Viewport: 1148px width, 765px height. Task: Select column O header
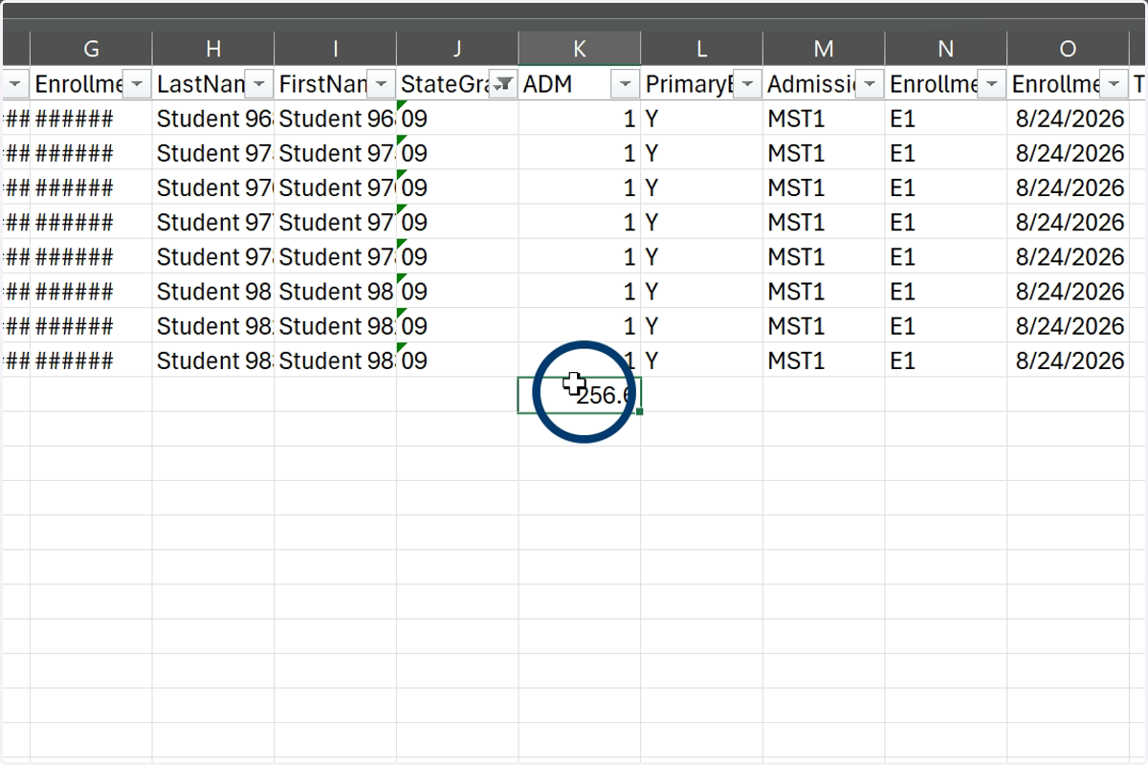click(x=1069, y=49)
